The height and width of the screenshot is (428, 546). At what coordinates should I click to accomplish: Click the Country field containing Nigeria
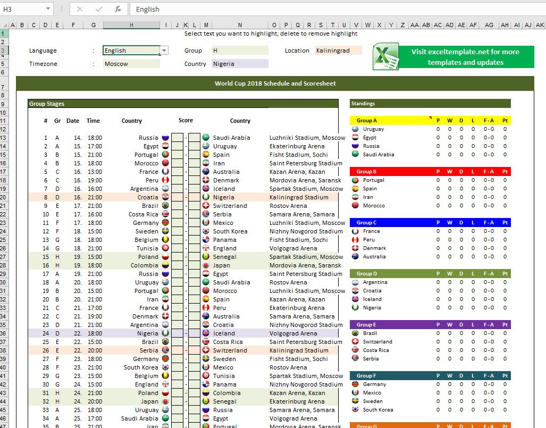pyautogui.click(x=240, y=64)
